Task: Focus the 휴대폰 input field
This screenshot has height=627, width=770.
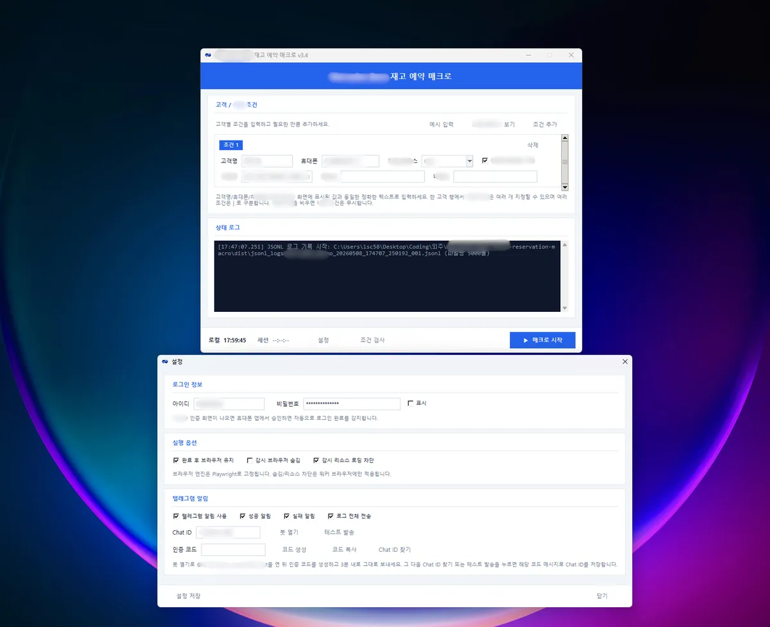Action: [350, 161]
